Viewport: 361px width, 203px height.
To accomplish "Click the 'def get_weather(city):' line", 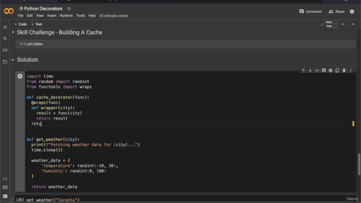I will [52, 139].
